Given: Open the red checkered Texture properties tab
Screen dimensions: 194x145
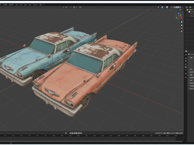Looking at the screenshot, I should click(x=186, y=77).
